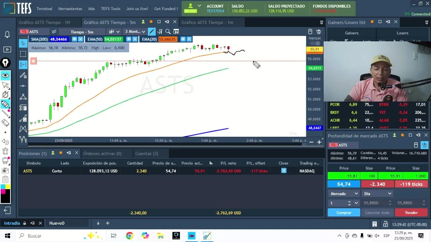Image resolution: width=431 pixels, height=242 pixels.
Task: Select the dashed rectangle selection tool
Action: tap(23, 54)
